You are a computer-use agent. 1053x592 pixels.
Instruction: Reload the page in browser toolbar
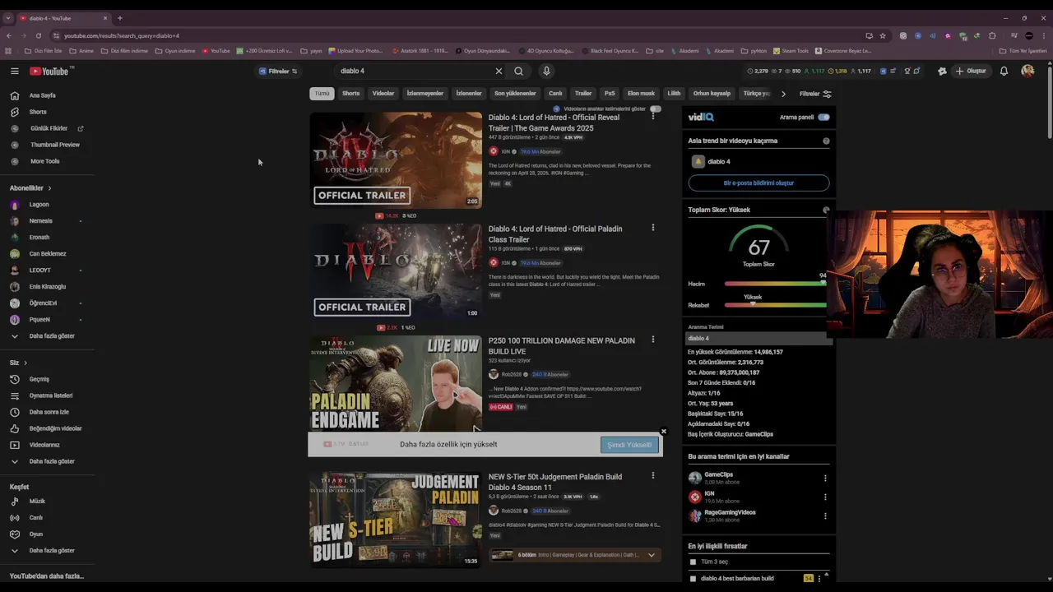coord(38,36)
